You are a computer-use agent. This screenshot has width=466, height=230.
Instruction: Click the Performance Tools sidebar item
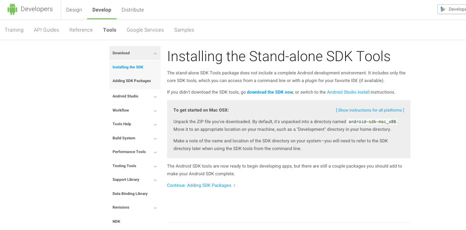pyautogui.click(x=129, y=152)
